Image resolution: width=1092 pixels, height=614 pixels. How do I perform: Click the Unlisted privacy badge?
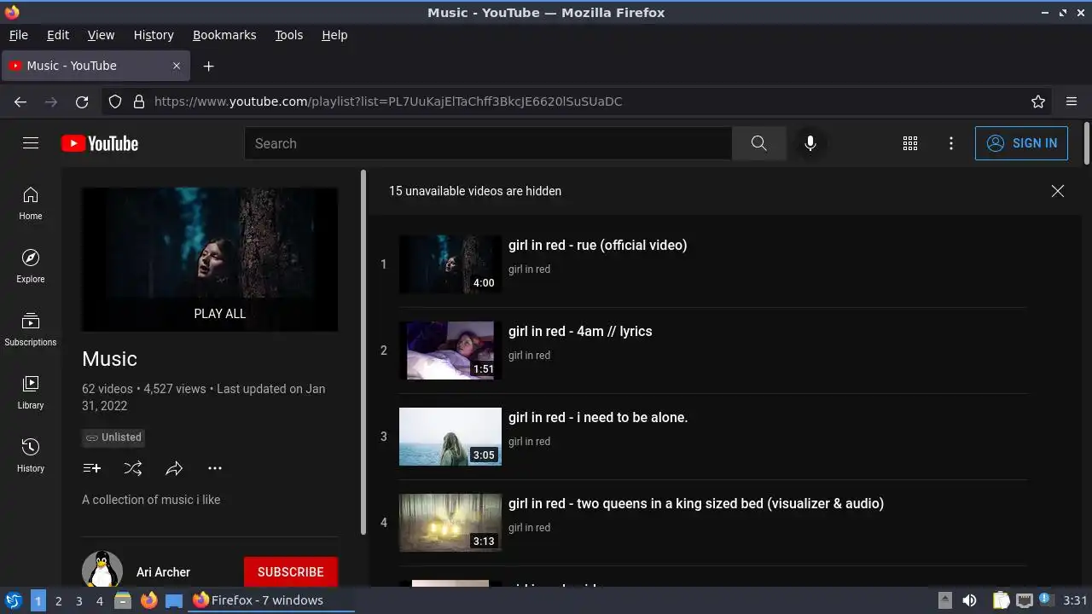(113, 437)
